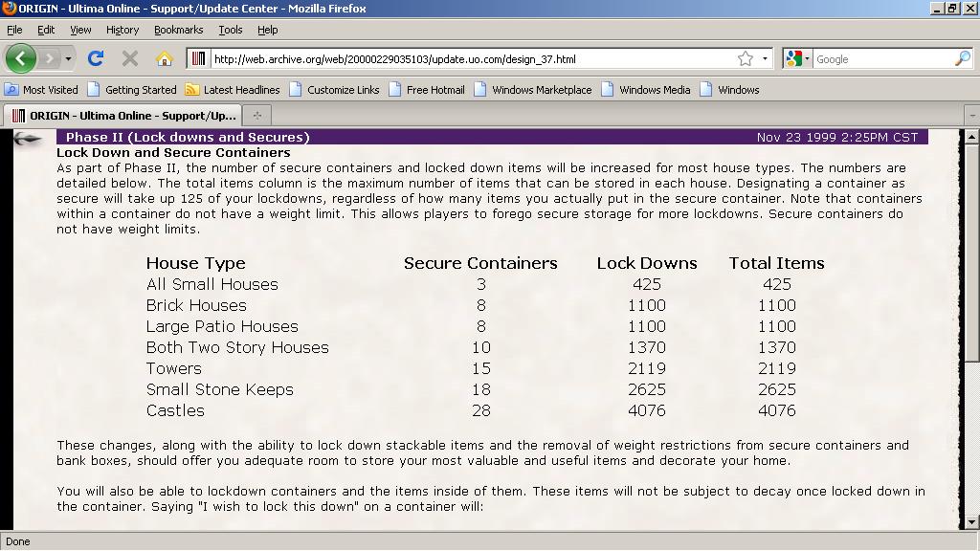Open the back/forward history dropdown
This screenshot has width=980, height=551.
68,58
